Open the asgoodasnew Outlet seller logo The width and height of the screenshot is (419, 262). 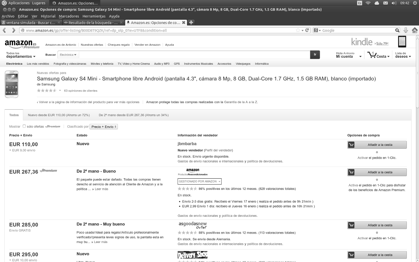coord(193,225)
